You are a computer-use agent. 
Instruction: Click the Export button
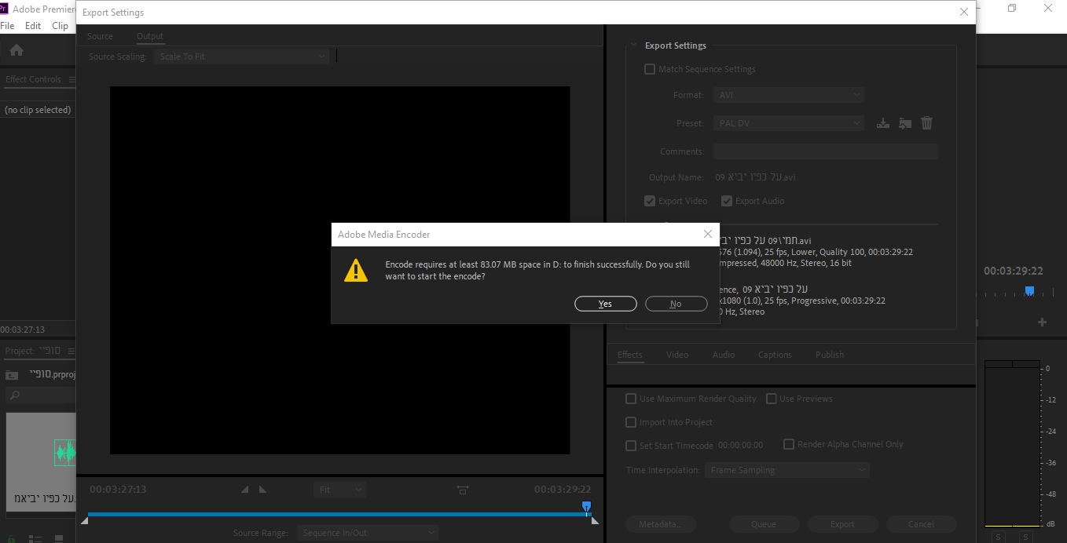click(x=843, y=524)
